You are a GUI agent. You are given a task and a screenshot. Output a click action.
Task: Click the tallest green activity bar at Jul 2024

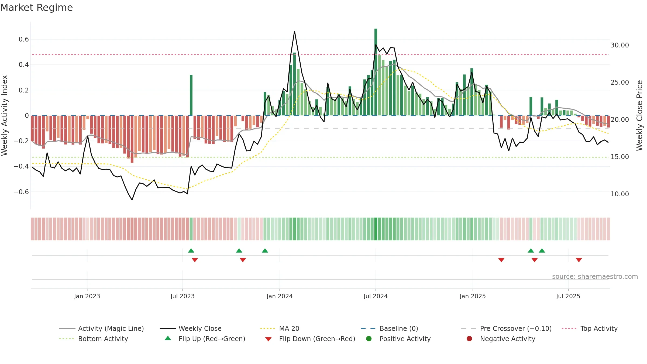coord(376,72)
